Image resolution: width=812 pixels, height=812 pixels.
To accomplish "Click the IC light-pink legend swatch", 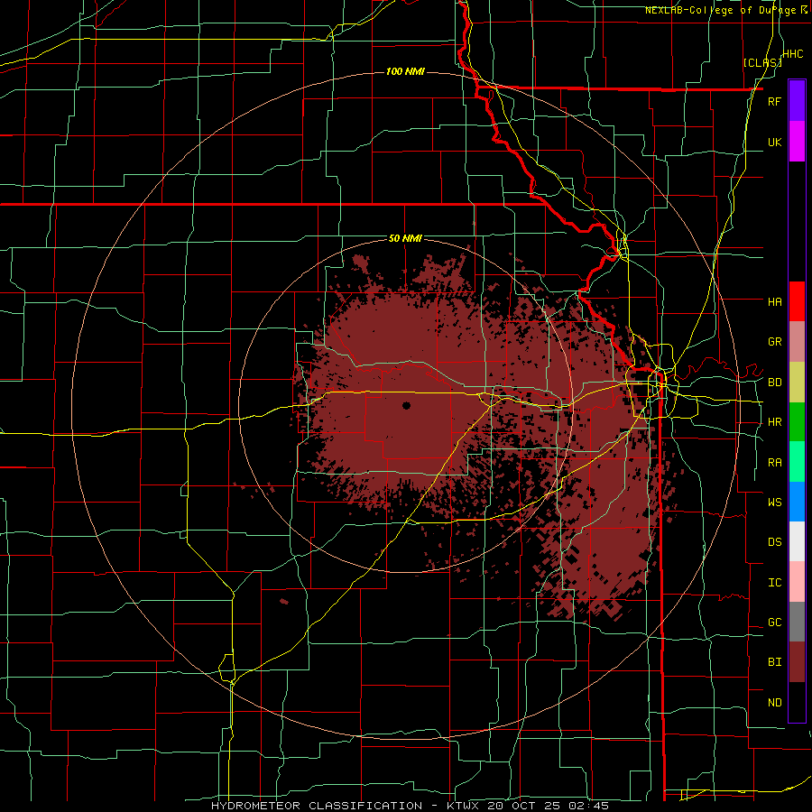I will (797, 582).
